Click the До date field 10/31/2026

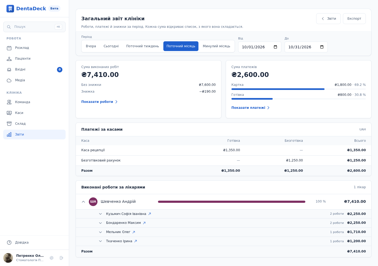click(306, 47)
